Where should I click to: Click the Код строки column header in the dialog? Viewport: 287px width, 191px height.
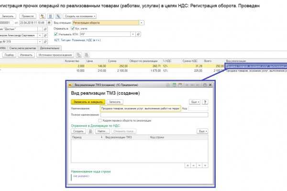coord(157,138)
